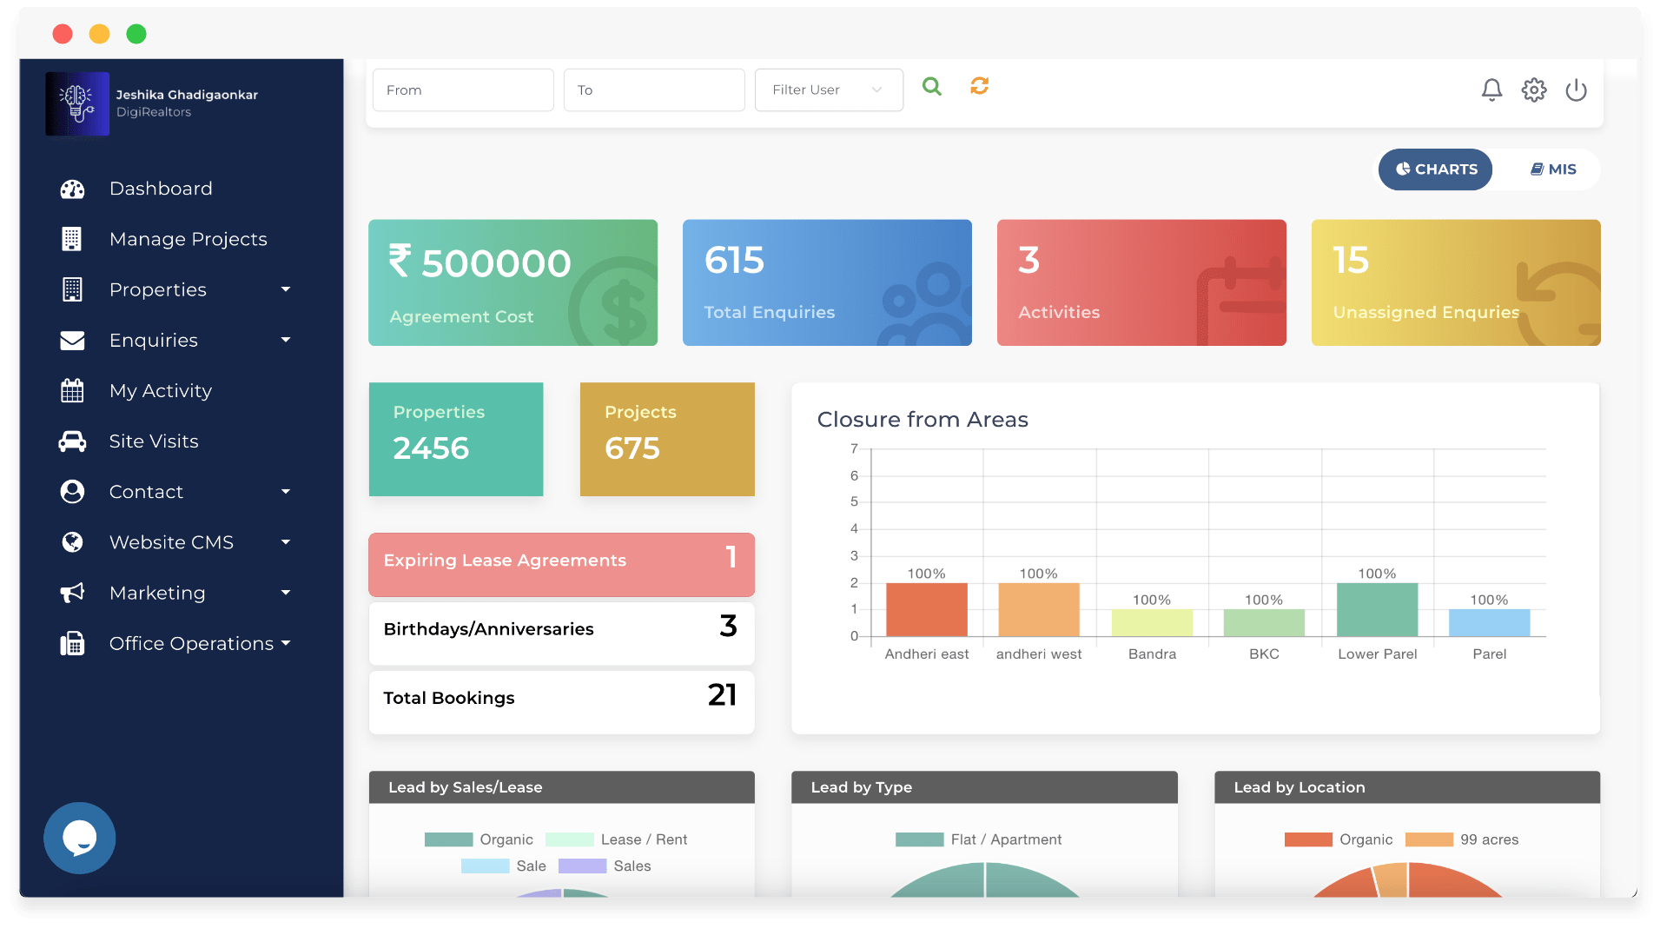Click the My Activity calendar icon
This screenshot has height=929, width=1660.
coord(73,390)
